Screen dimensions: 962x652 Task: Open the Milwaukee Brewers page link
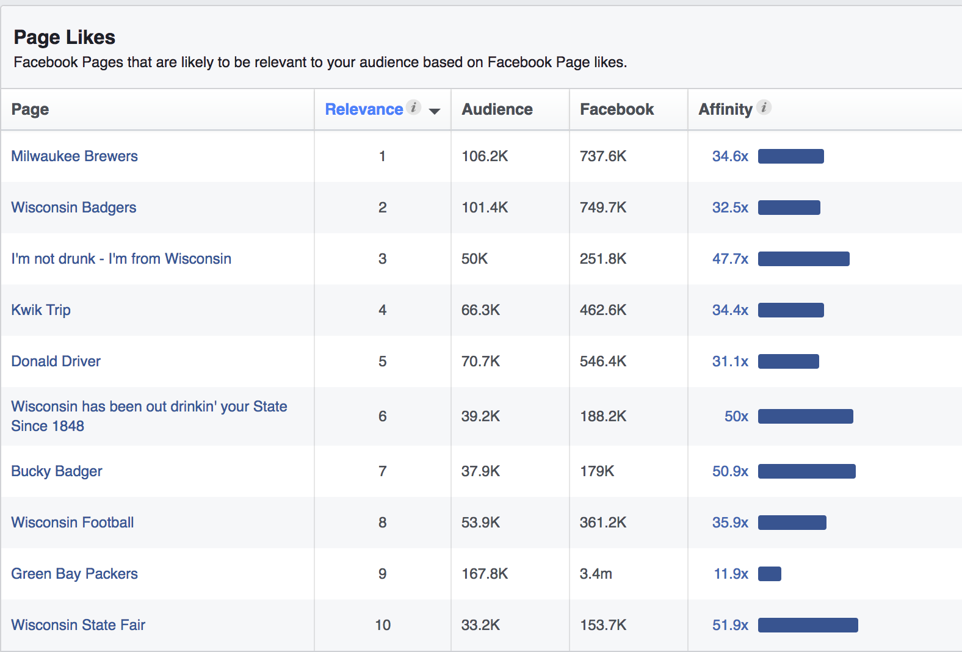pyautogui.click(x=74, y=156)
